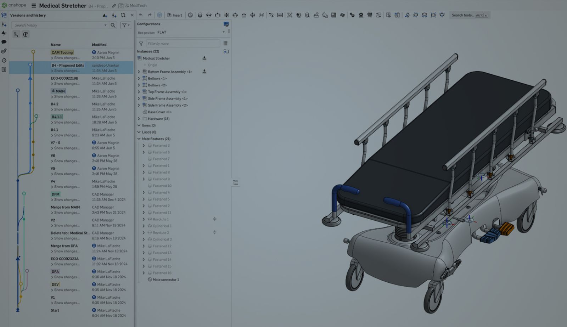Open the Onshape main menu next to Medical Stretcher

tap(34, 5)
